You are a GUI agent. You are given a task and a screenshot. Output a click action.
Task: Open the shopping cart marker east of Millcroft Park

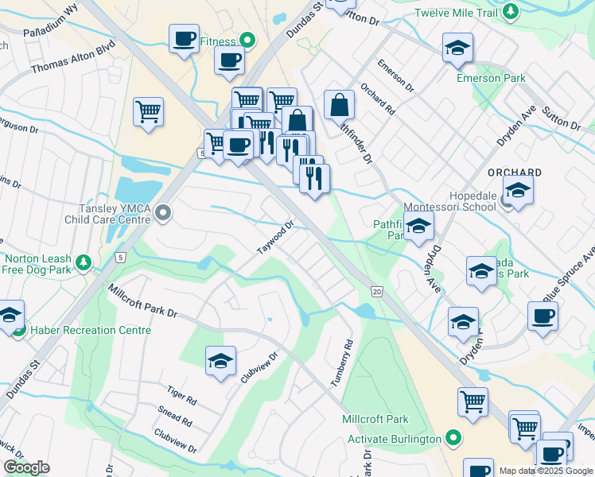click(x=473, y=402)
